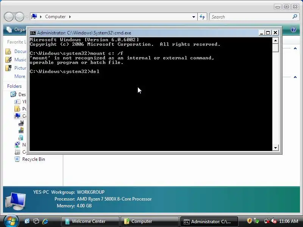Click the green check tray icon
This screenshot has height=227, width=303.
[x=257, y=221]
